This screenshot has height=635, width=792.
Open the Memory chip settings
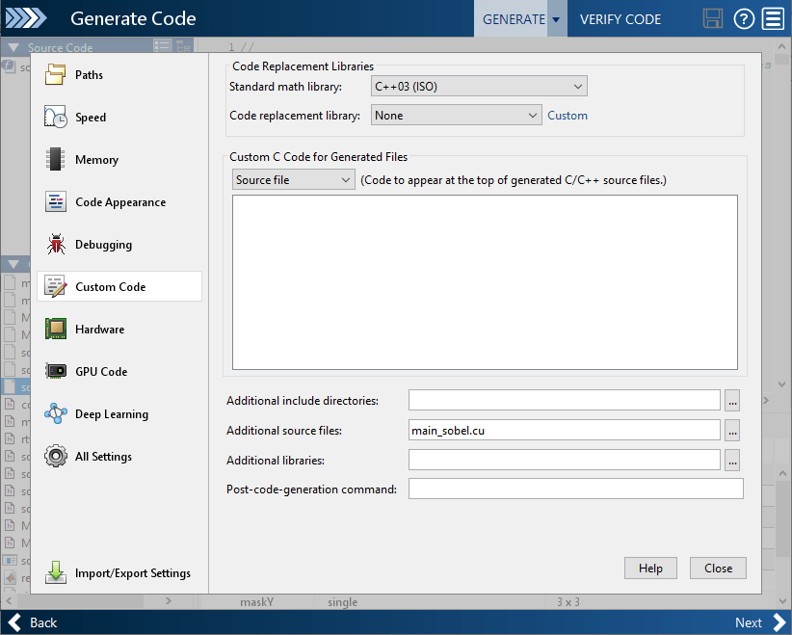click(x=57, y=160)
